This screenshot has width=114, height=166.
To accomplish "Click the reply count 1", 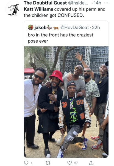I will coord(32,163).
